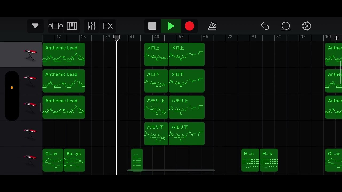
Task: Switch to tracks view button
Action: click(x=56, y=26)
